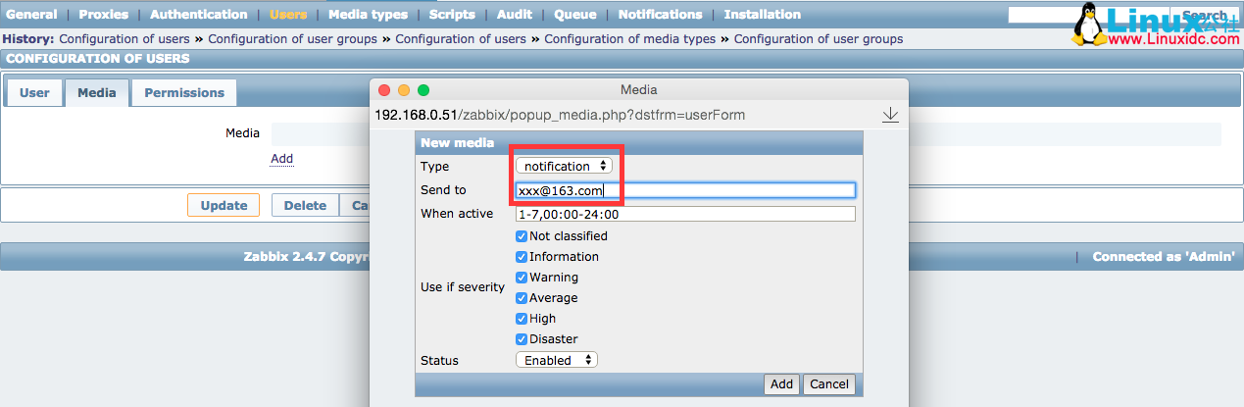Click the Add link under Media
The height and width of the screenshot is (407, 1244).
point(281,159)
